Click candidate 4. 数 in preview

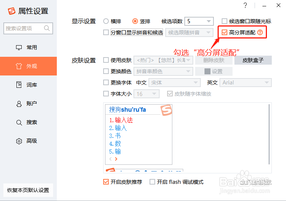click(115, 143)
